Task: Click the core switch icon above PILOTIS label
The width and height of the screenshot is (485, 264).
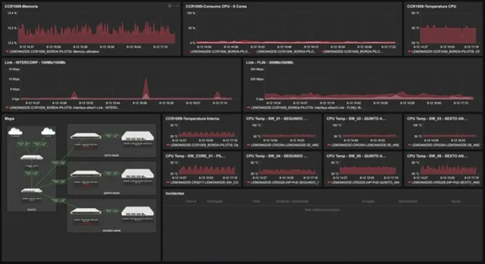Action: (32, 191)
